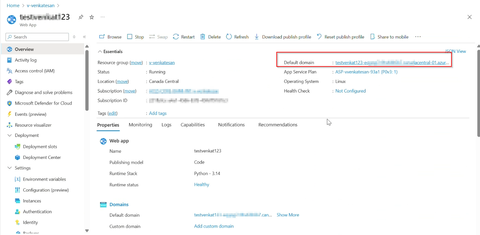Open the Capabilities tab

(193, 124)
